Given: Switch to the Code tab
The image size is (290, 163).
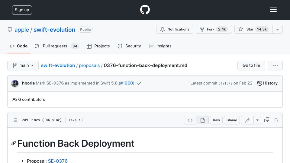Looking at the screenshot, I should click(19, 46).
